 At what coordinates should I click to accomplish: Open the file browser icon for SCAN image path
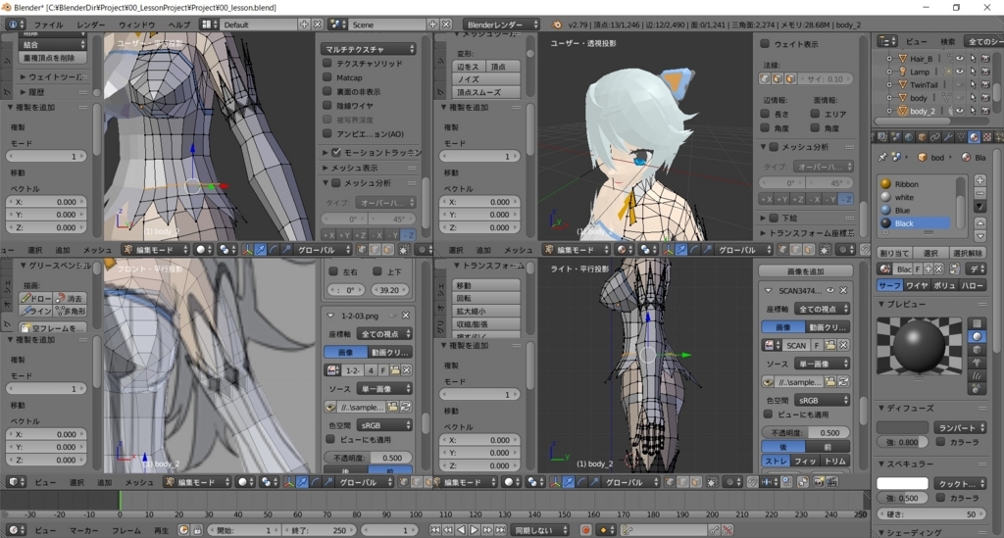(830, 382)
